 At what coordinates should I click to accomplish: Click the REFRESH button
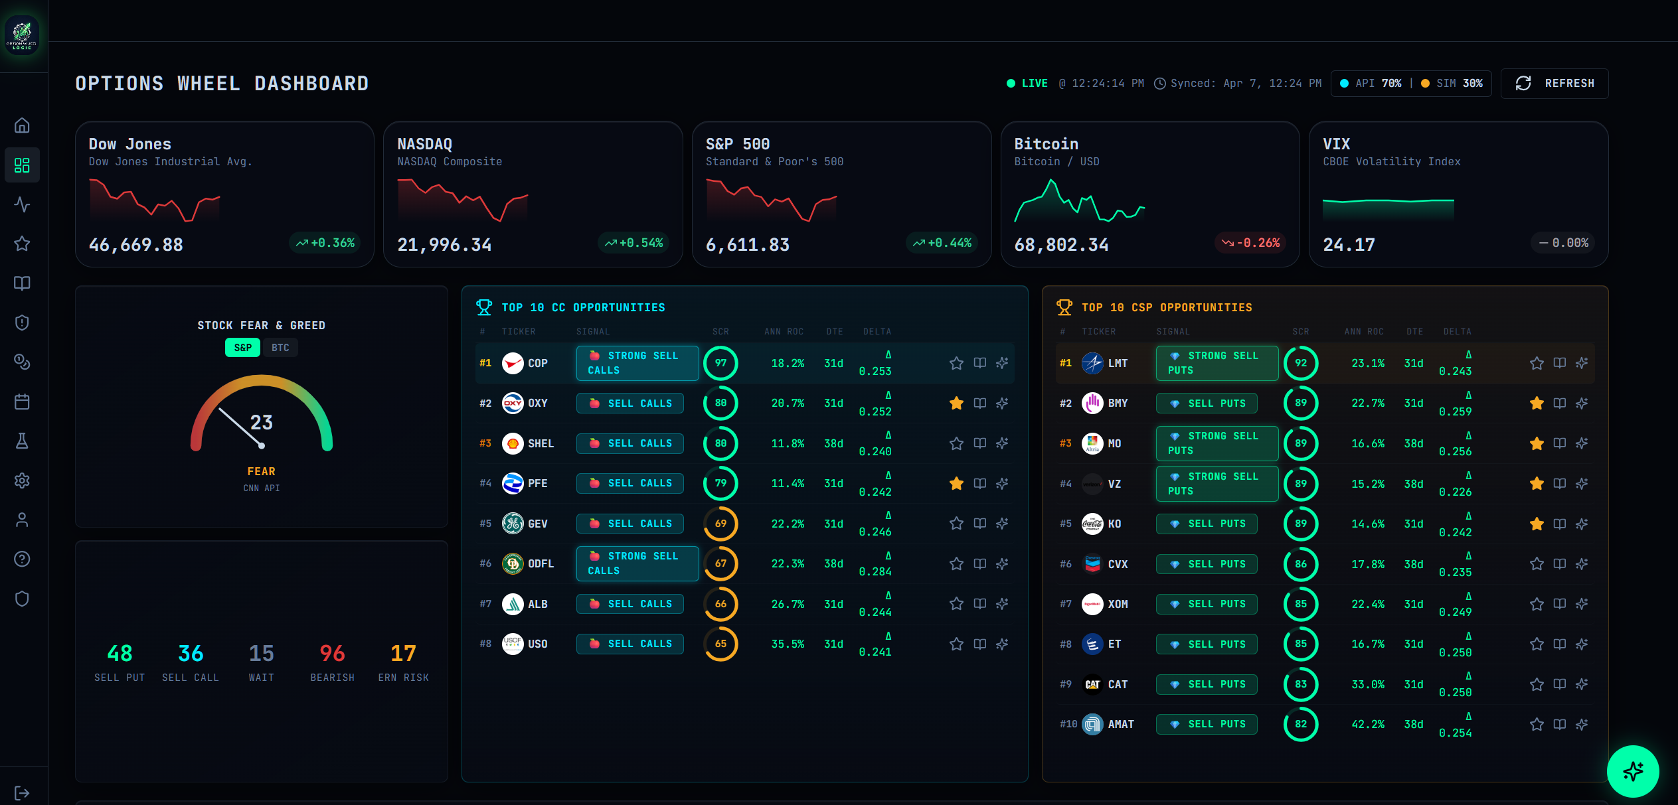click(x=1554, y=84)
